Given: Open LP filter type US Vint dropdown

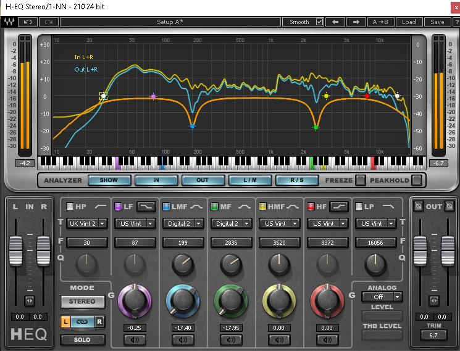Looking at the screenshot, I should click(375, 223).
